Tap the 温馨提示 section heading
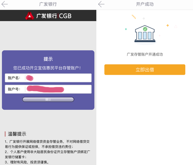This screenshot has width=193, height=165. (17, 134)
